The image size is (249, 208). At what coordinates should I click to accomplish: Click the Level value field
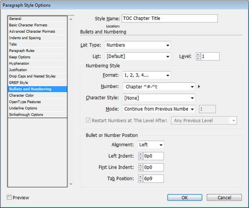click(x=210, y=56)
